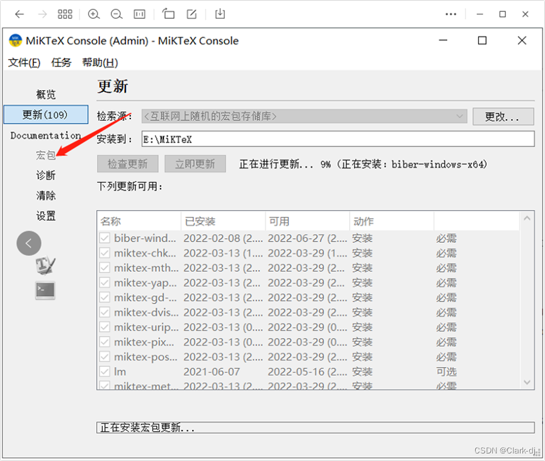The height and width of the screenshot is (461, 545).
Task: Click the MiKTeX logo in title bar
Action: (15, 40)
